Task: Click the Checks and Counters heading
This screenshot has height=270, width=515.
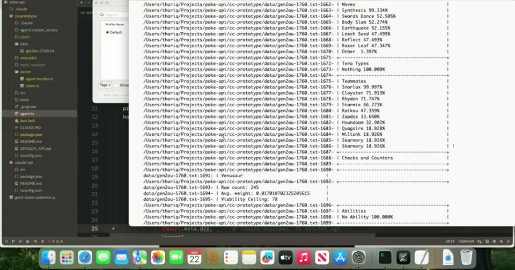Action: click(x=367, y=158)
